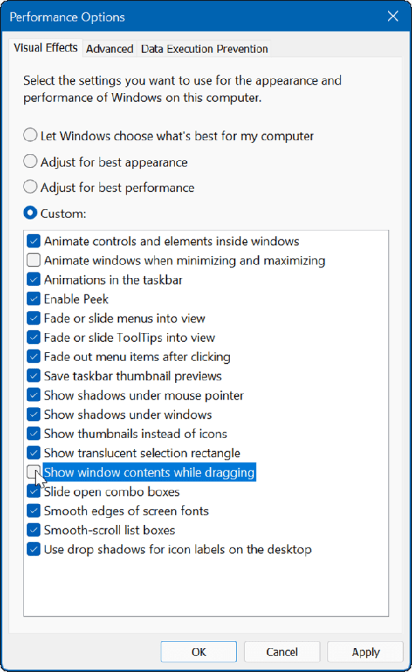This screenshot has width=412, height=672.
Task: Enable Show window contents while dragging
Action: click(x=32, y=472)
